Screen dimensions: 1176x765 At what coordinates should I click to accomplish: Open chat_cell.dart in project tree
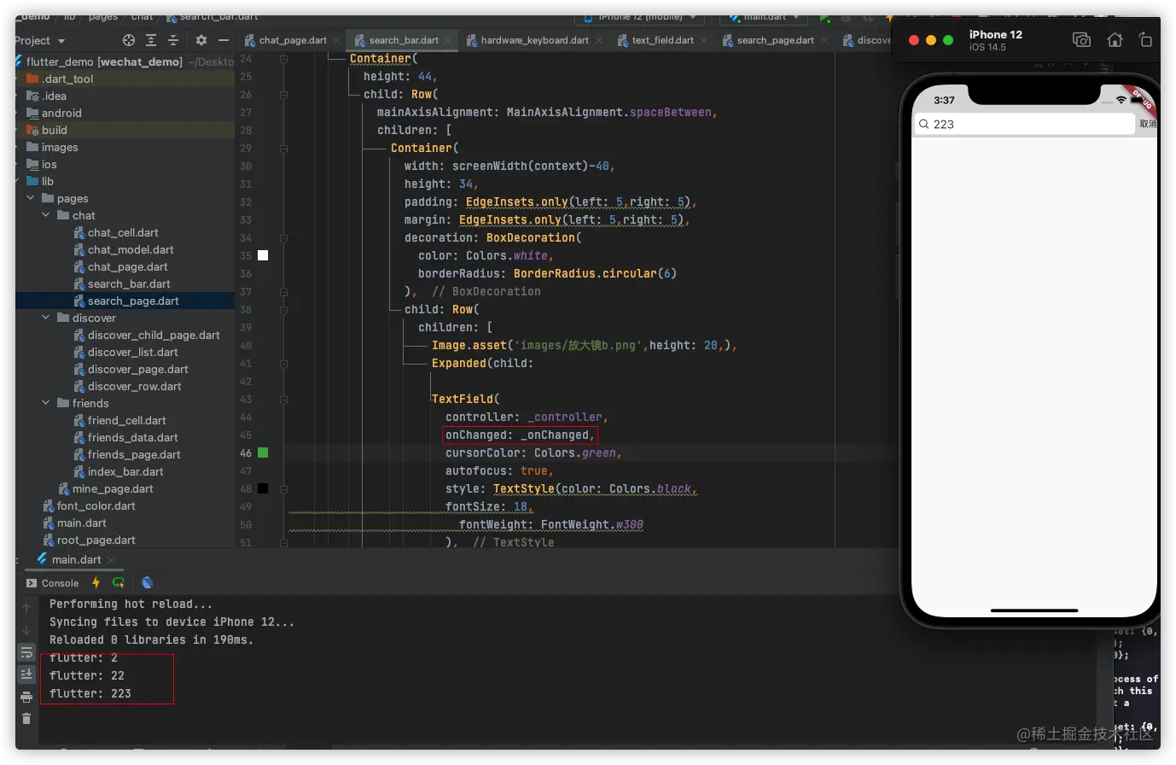click(x=123, y=232)
